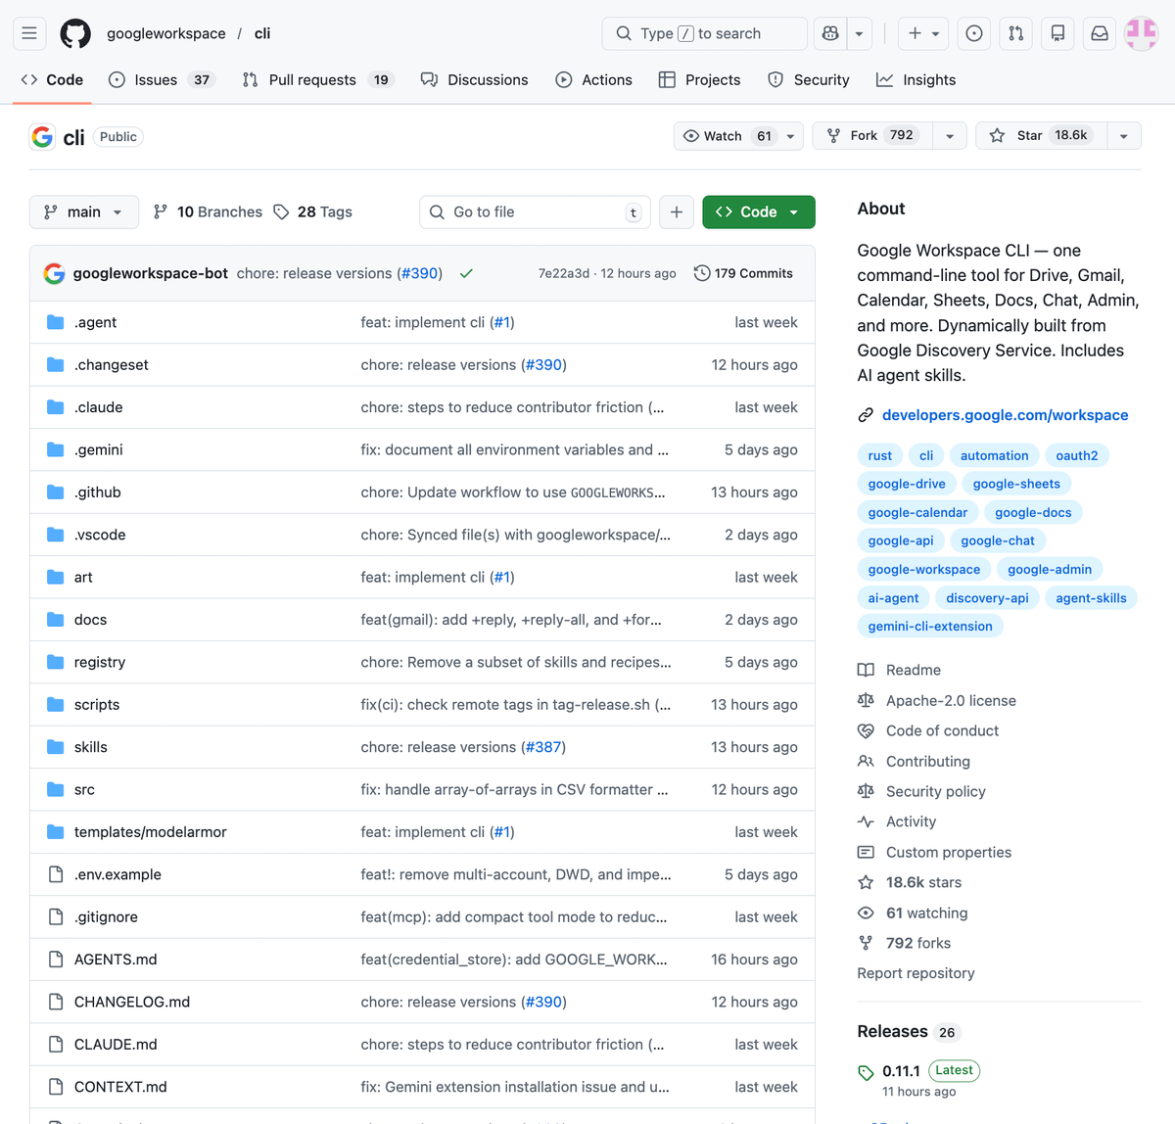Open the hamburger navigation menu
Screen dimensions: 1175x1124
29,33
